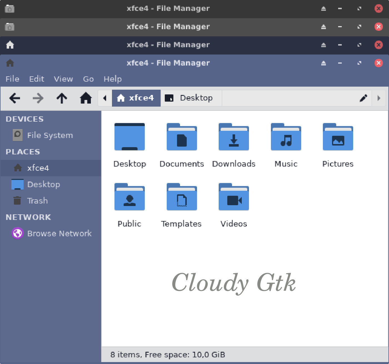Select the Pictures folder icon

pos(338,137)
